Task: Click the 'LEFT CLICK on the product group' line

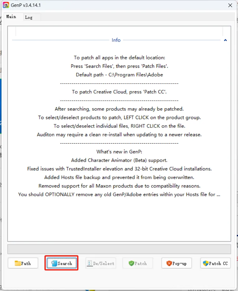Action: pyautogui.click(x=119, y=118)
